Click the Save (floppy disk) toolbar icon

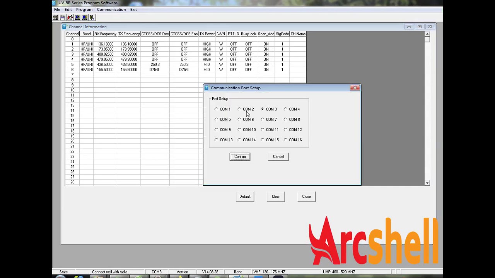point(63,17)
